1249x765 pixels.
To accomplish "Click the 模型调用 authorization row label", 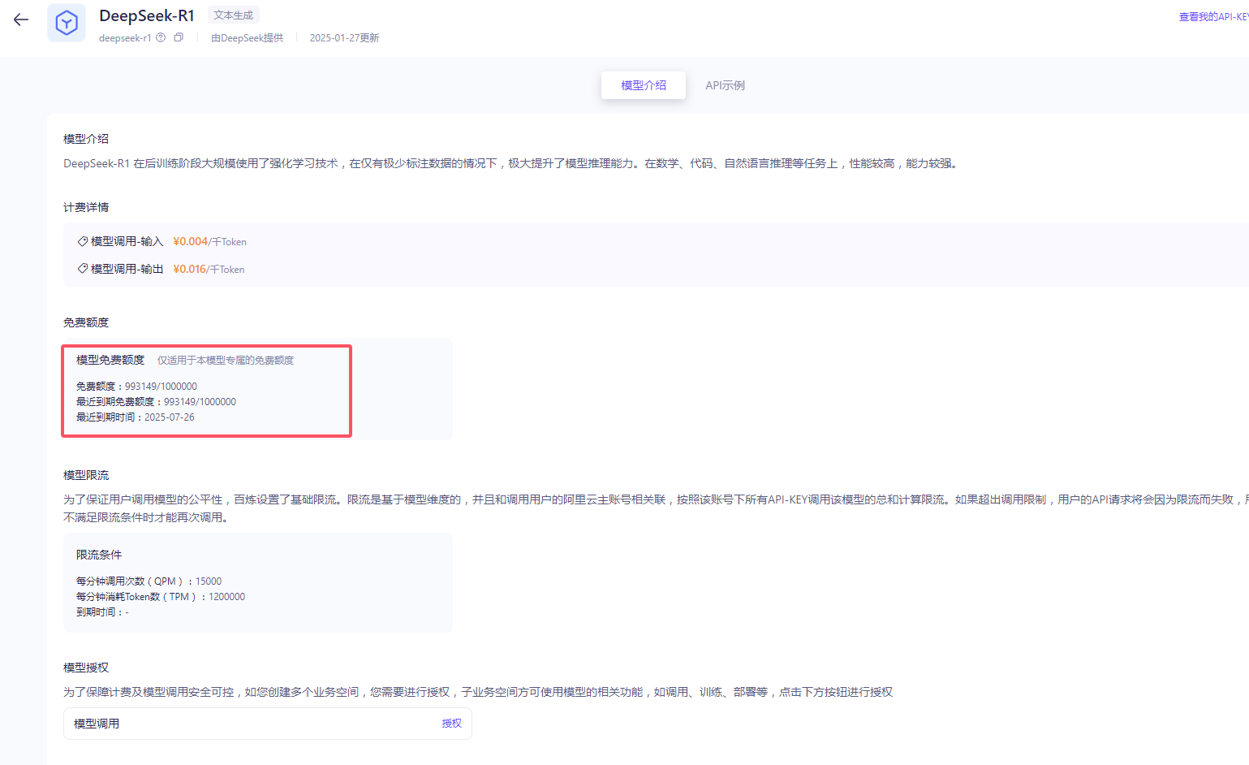I will coord(97,724).
